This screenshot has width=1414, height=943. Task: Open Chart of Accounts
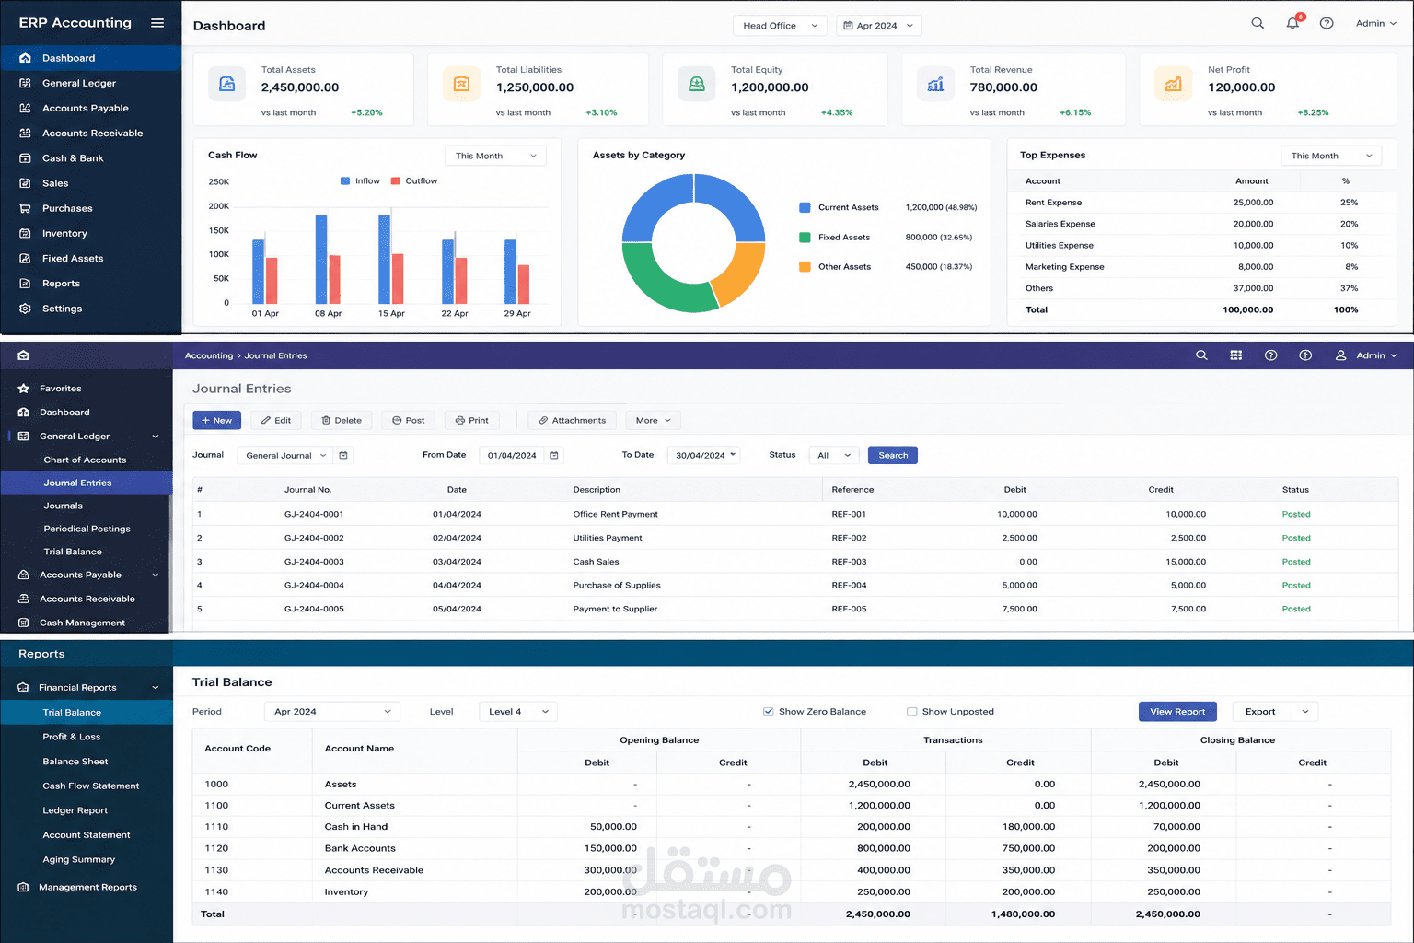(85, 460)
